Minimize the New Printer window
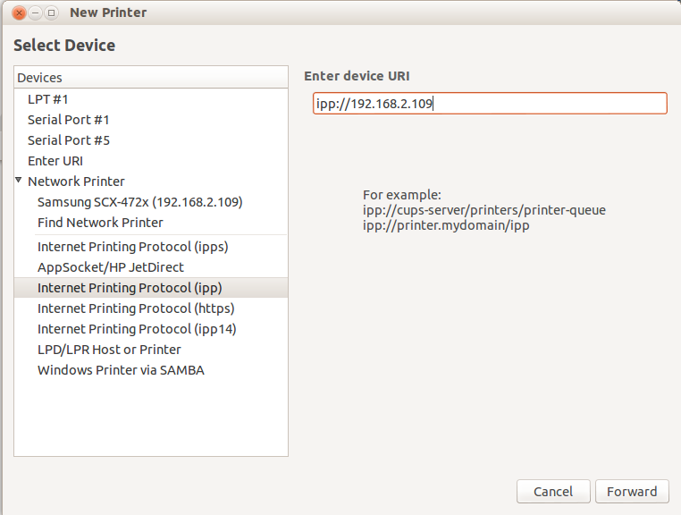Image resolution: width=681 pixels, height=515 pixels. tap(35, 13)
